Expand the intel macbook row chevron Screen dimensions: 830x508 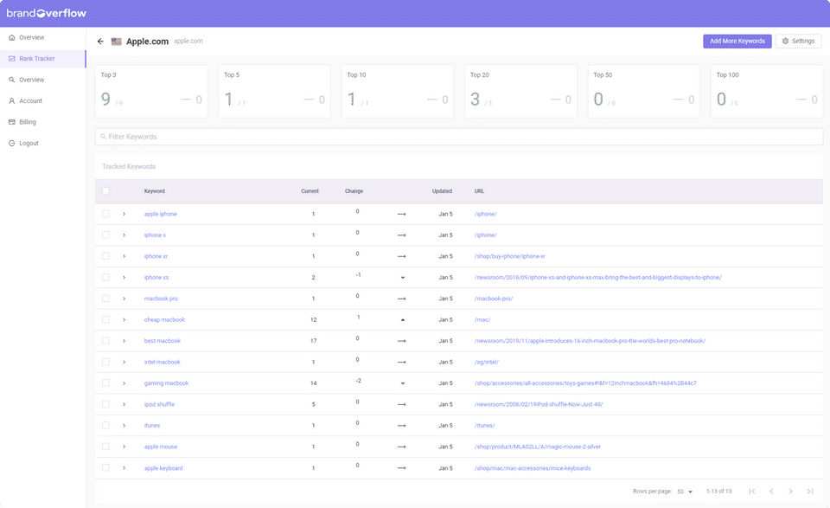[124, 363]
